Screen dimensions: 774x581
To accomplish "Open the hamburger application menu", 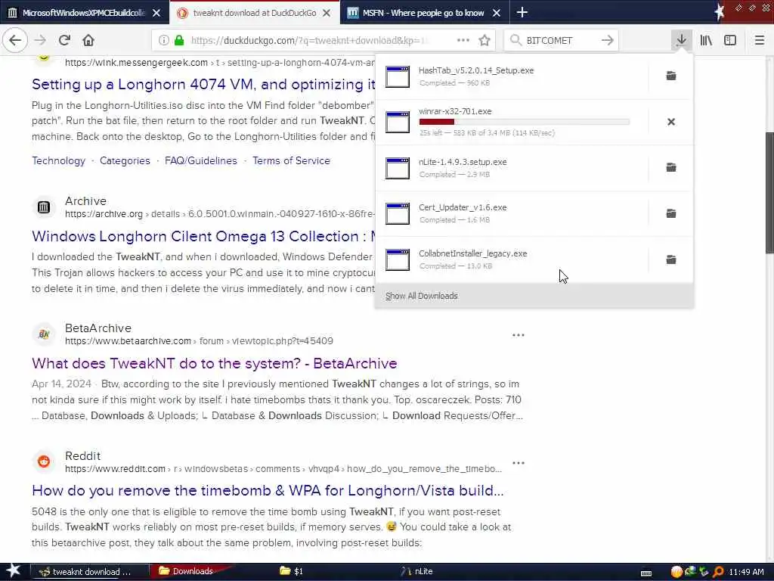I will (x=760, y=40).
